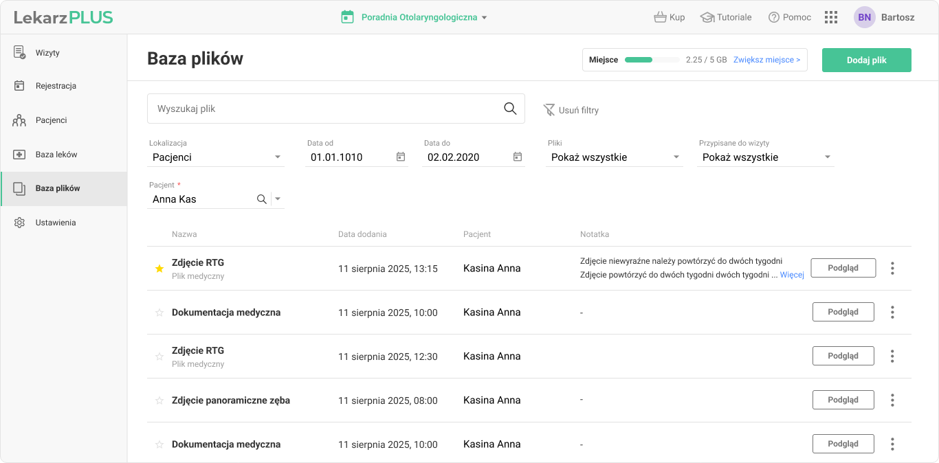This screenshot has width=939, height=463.
Task: Open the Pliki filter dropdown
Action: (x=676, y=157)
